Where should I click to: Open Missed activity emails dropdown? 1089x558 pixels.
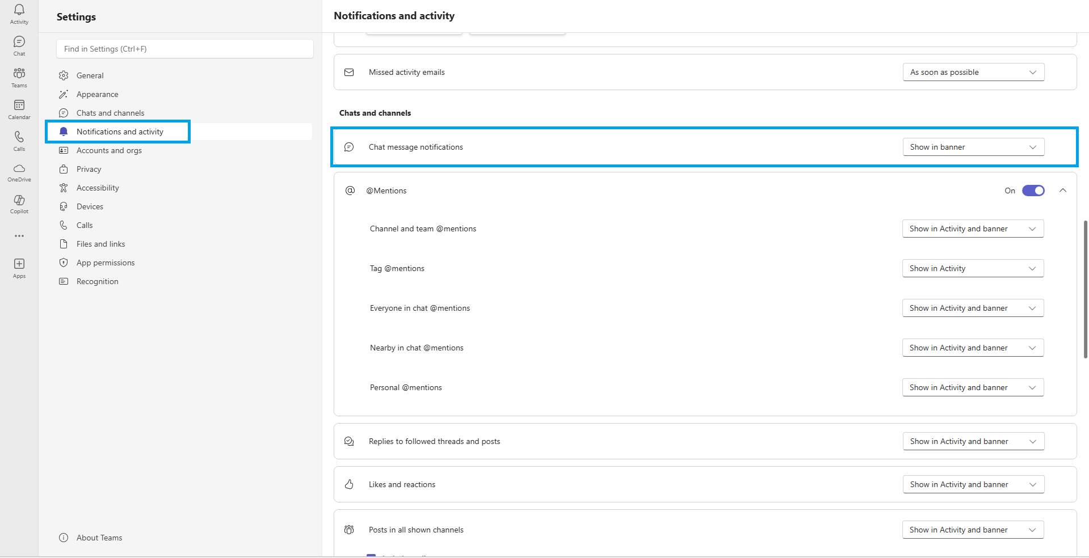coord(973,72)
